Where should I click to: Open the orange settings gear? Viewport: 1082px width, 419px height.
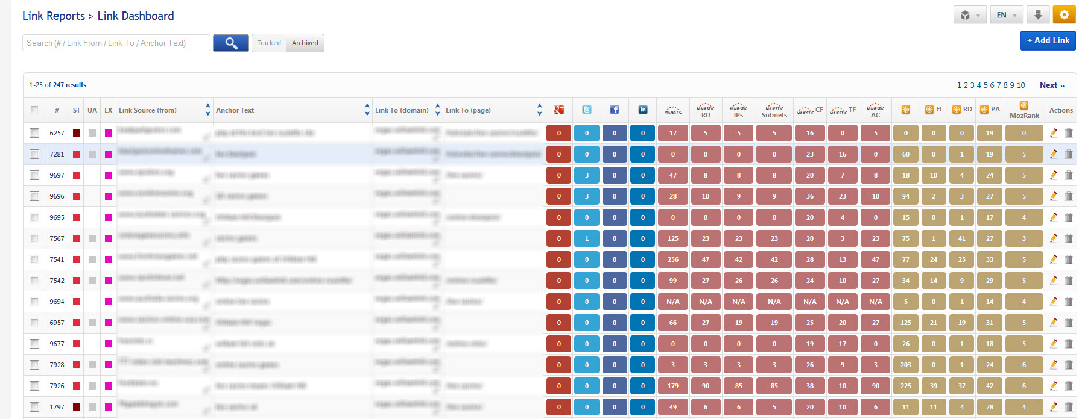[x=1064, y=15]
